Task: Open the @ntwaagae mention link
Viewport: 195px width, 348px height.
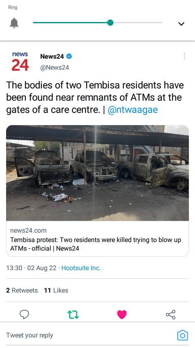Action: click(132, 110)
